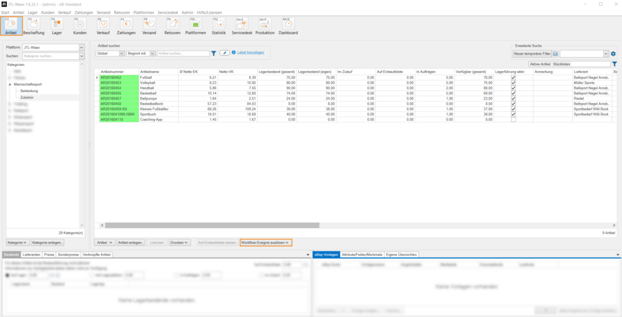Open the extended search settings gear
Viewport: 622px width, 317px height.
click(613, 54)
